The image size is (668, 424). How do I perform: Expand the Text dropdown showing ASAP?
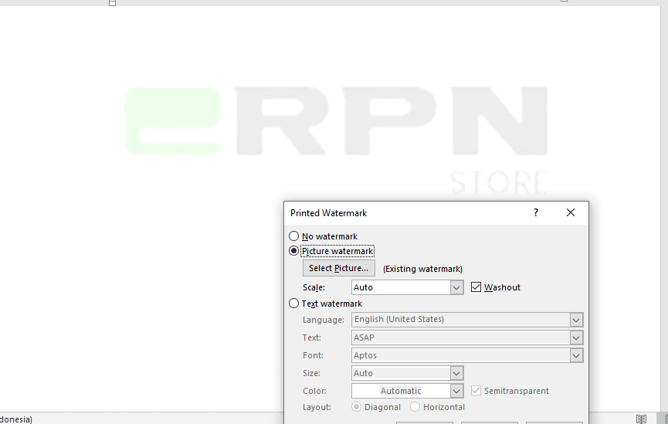tap(576, 338)
